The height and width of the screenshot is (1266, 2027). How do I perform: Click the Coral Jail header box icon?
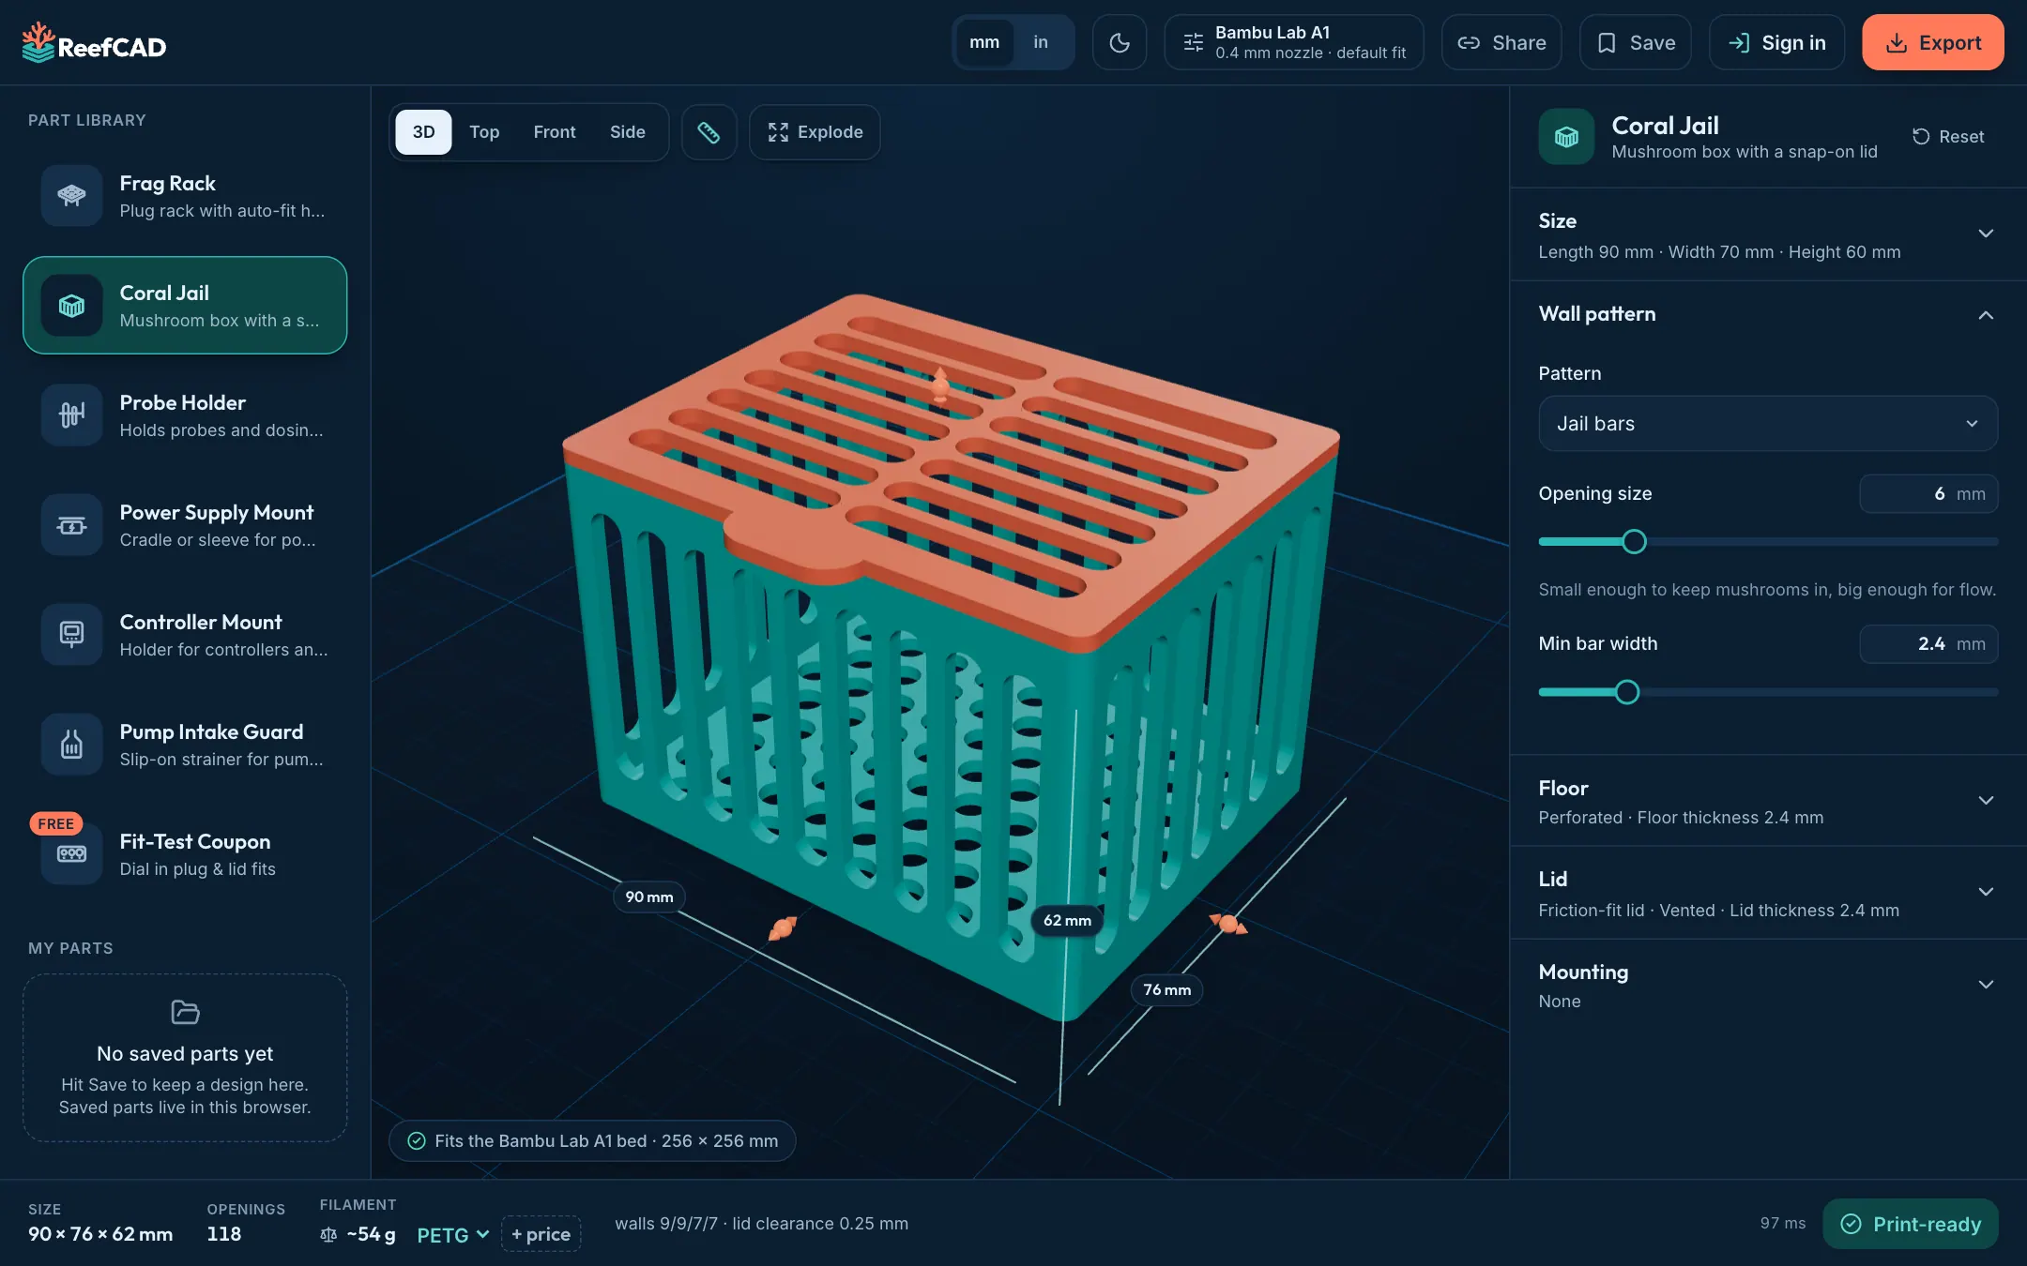(1566, 137)
